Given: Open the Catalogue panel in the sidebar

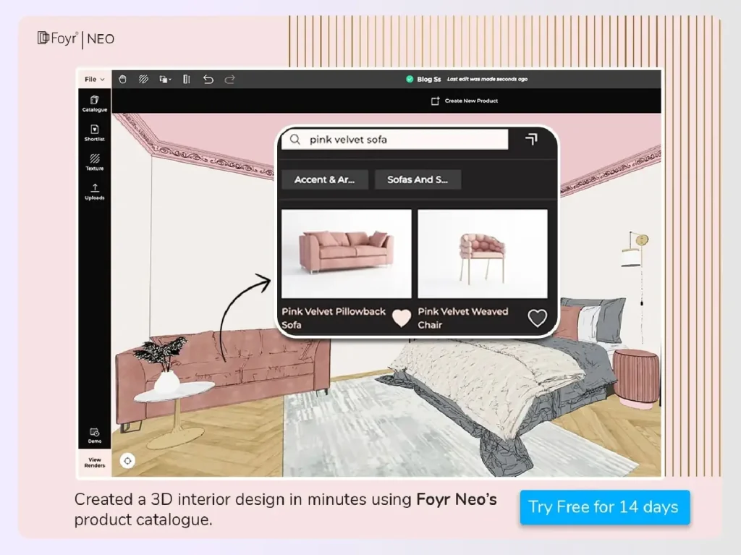Looking at the screenshot, I should click(x=93, y=104).
